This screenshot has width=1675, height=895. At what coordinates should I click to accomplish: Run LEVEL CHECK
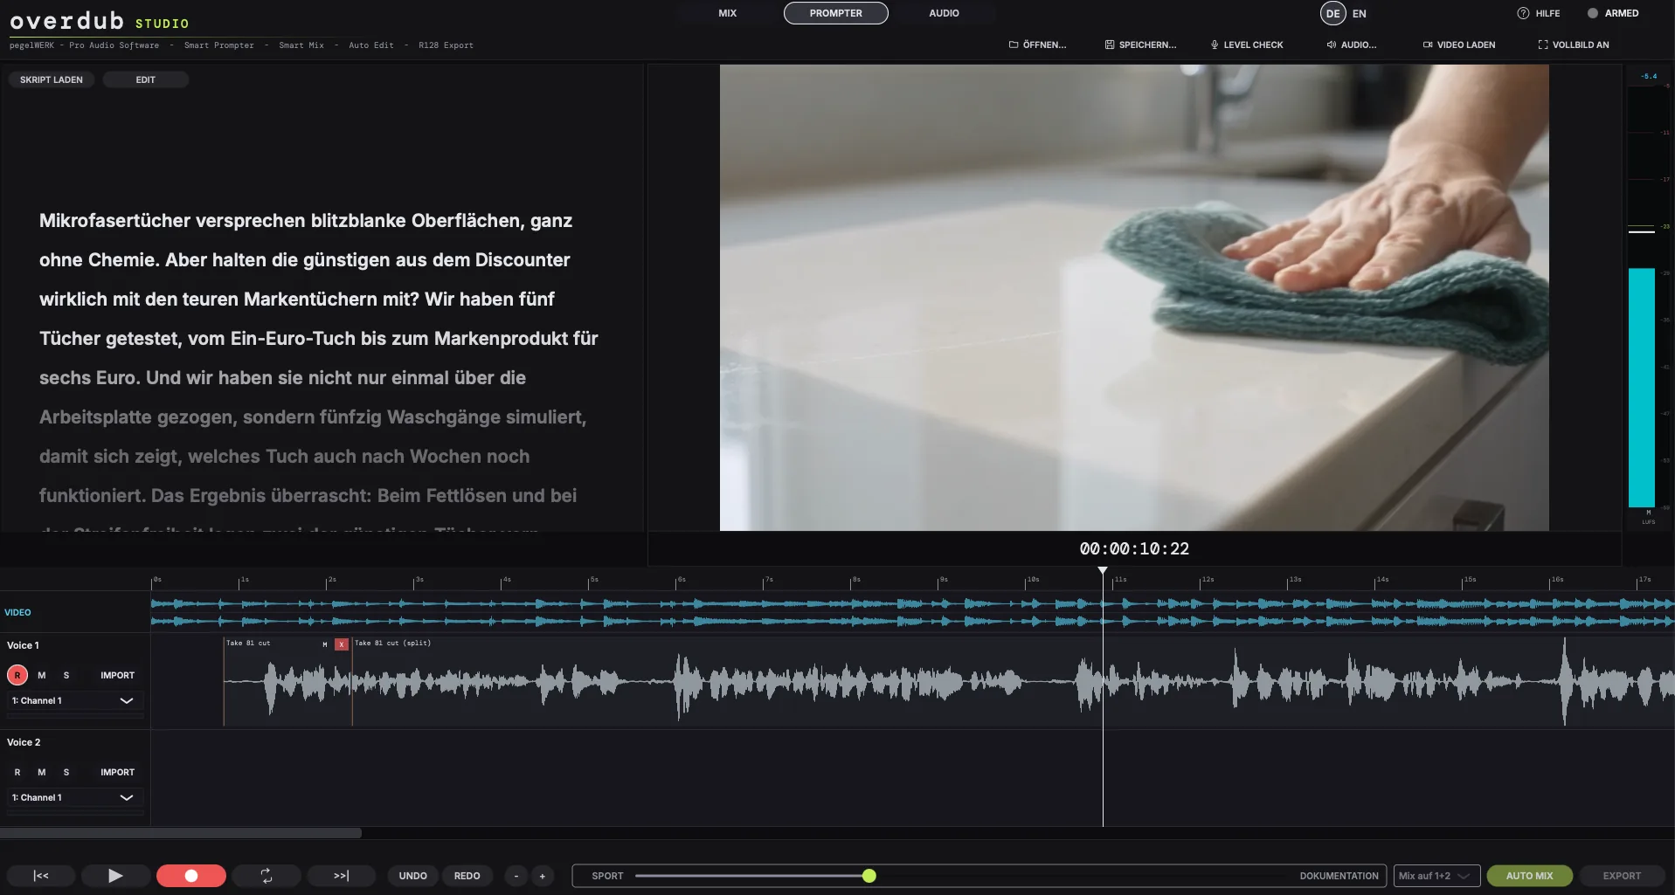click(x=1247, y=45)
